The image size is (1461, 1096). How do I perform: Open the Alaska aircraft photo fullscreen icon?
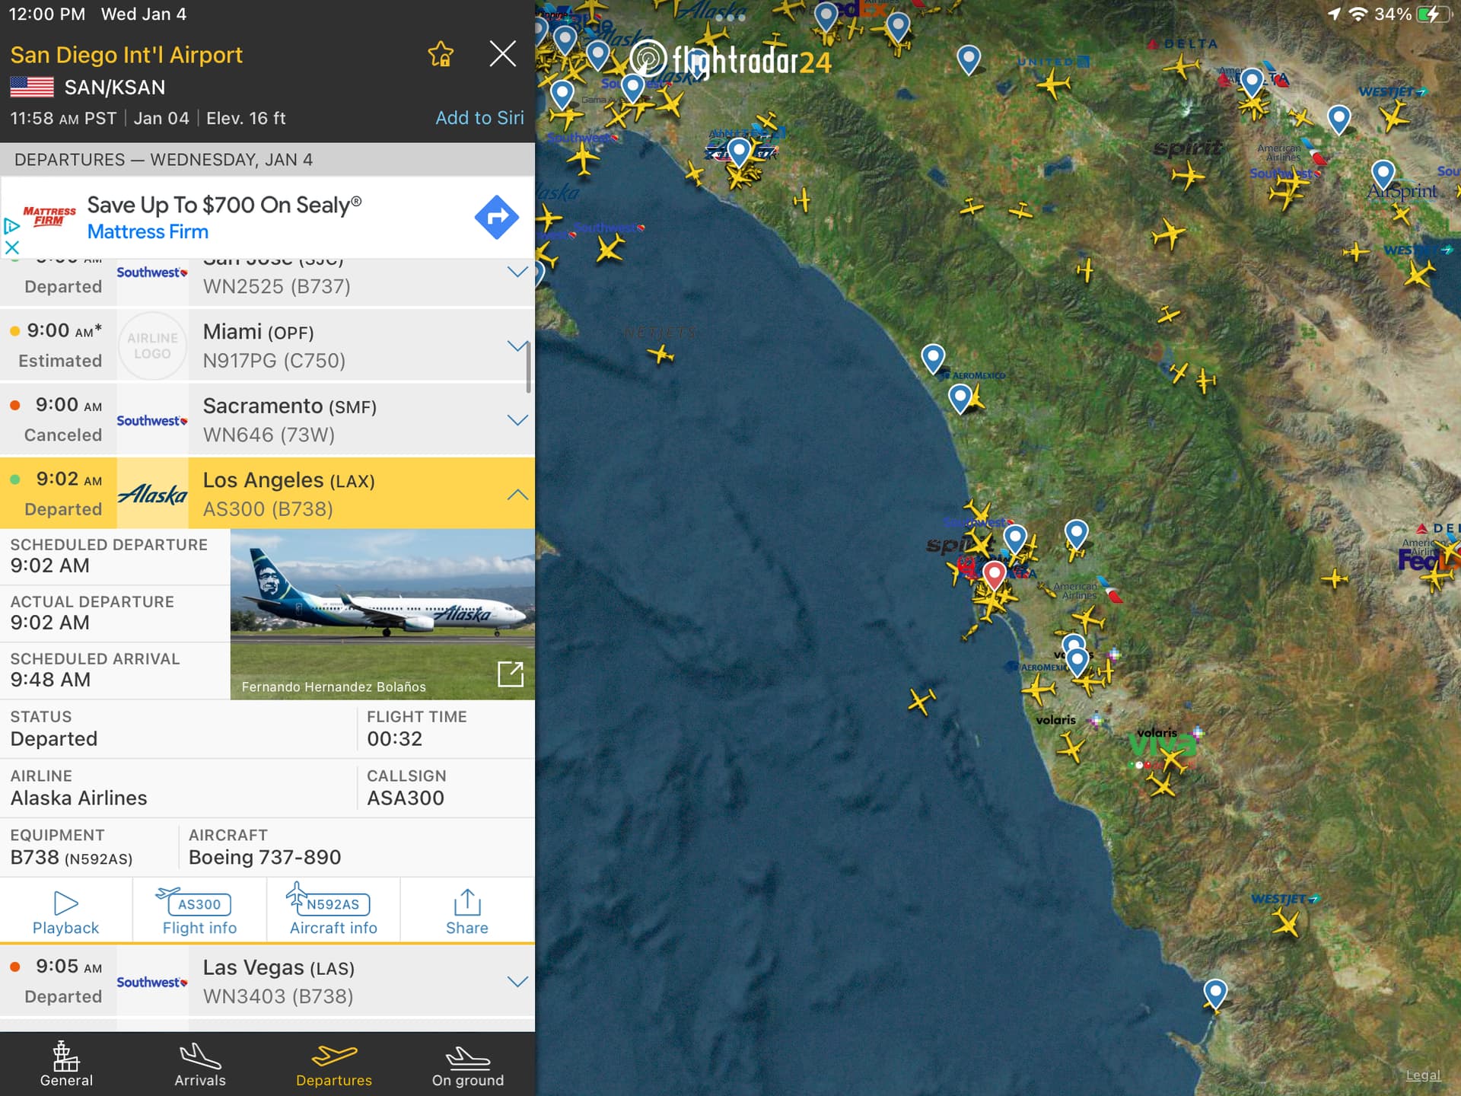(510, 674)
